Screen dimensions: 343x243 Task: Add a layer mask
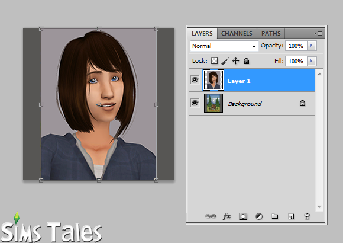[243, 216]
